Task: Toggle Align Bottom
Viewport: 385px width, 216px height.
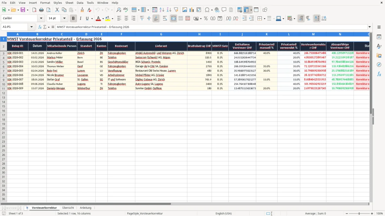Action: tap(156, 19)
